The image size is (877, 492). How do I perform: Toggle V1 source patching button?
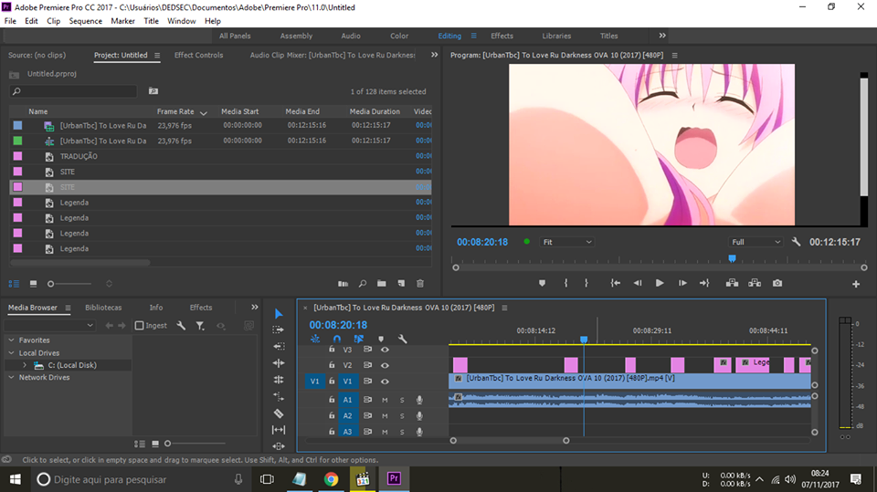pos(315,382)
